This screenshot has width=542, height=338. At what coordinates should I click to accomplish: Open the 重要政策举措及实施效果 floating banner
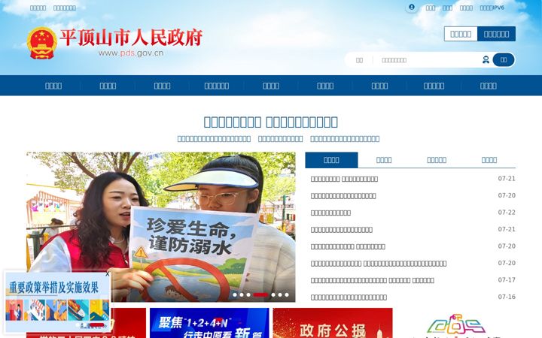[x=57, y=303]
